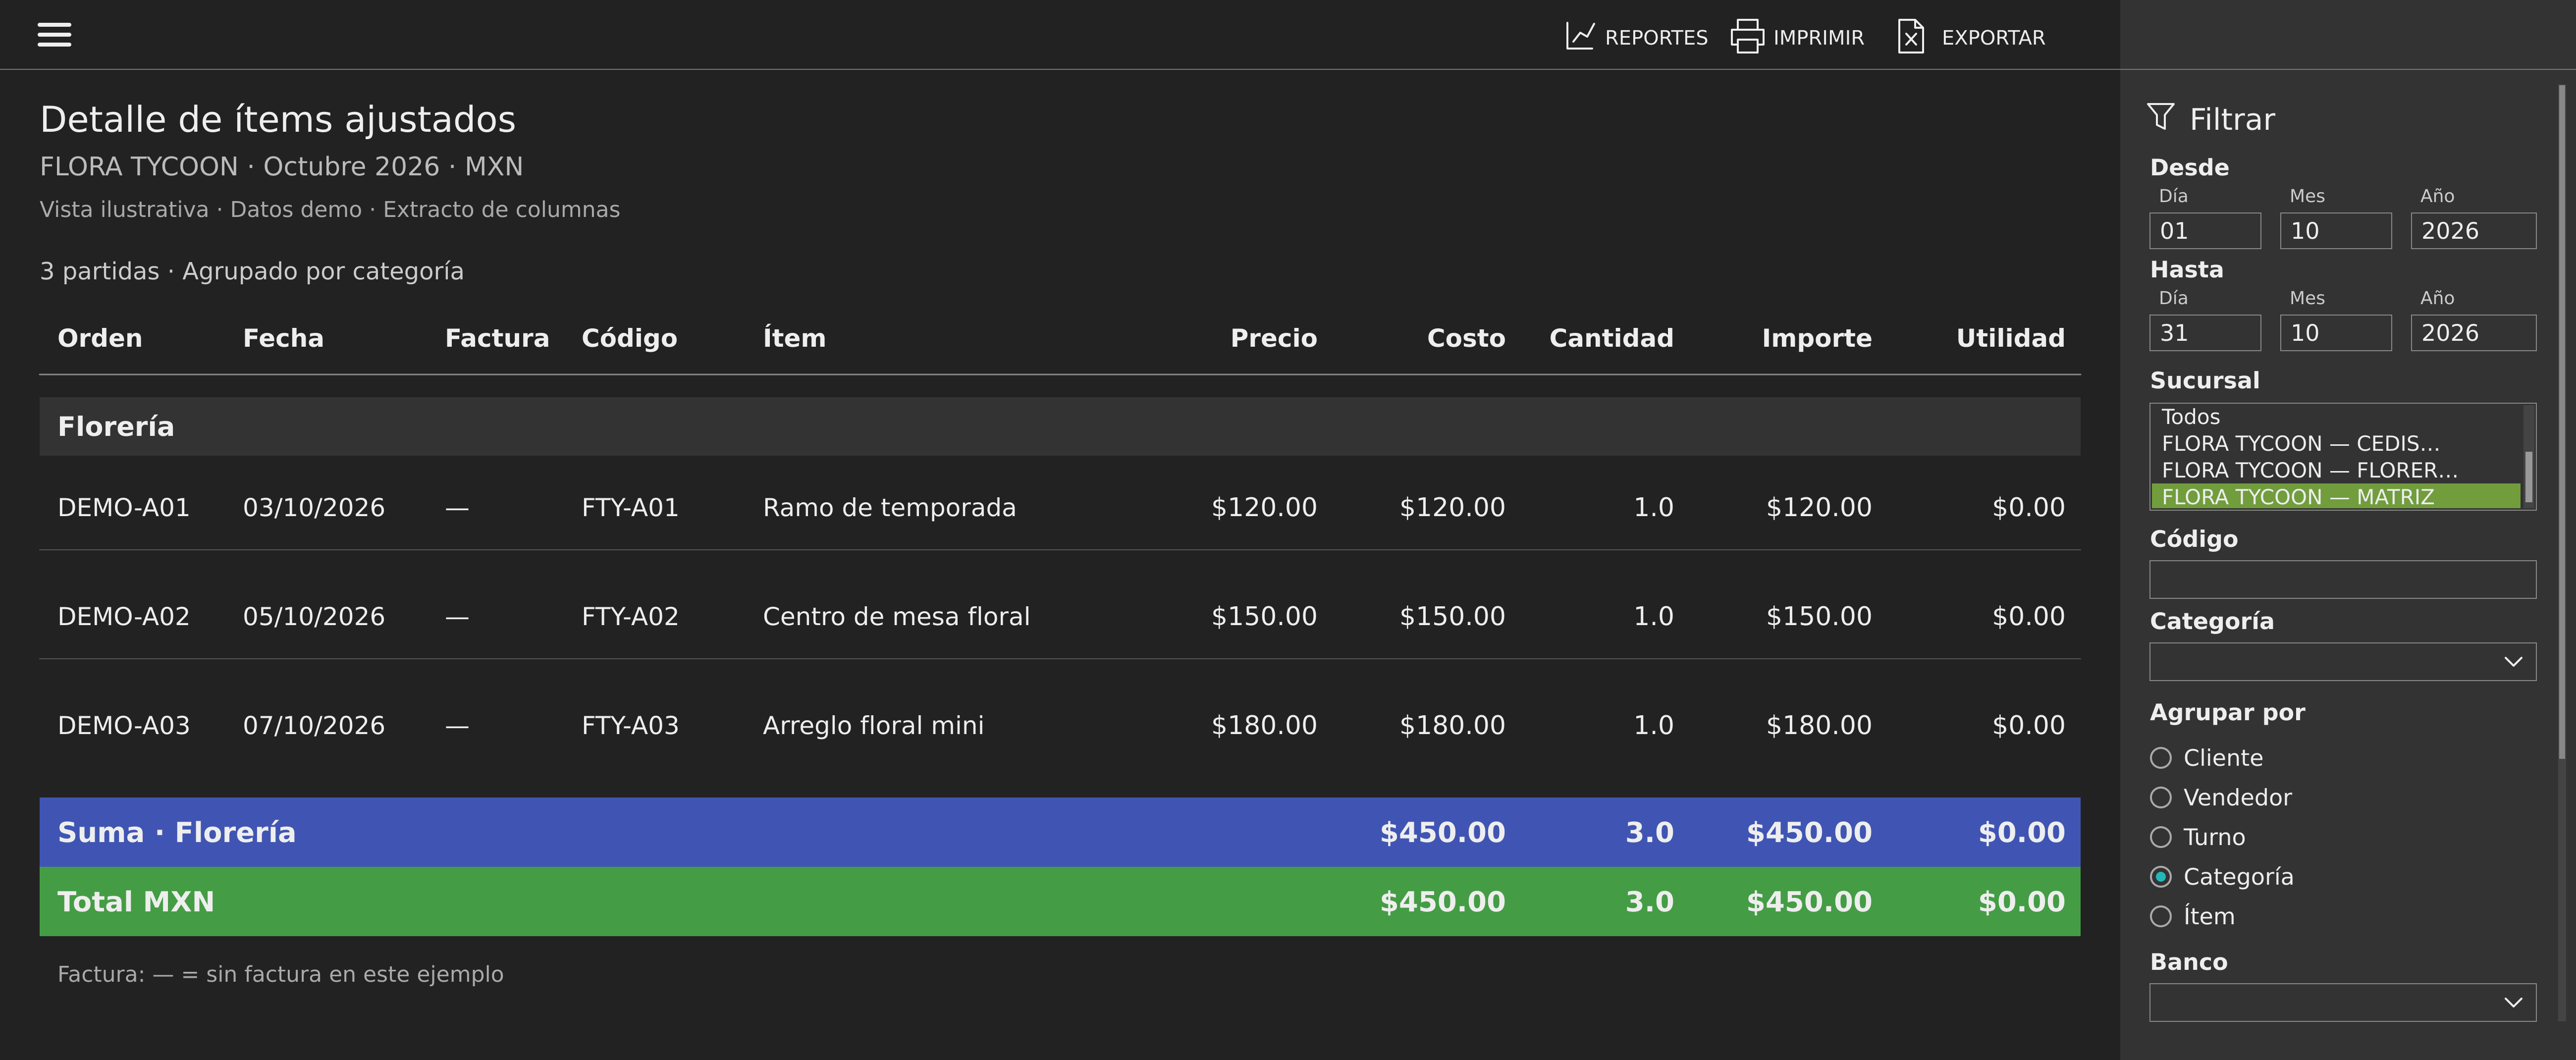
Task: Click Hasta Mes field
Action: (x=2335, y=333)
